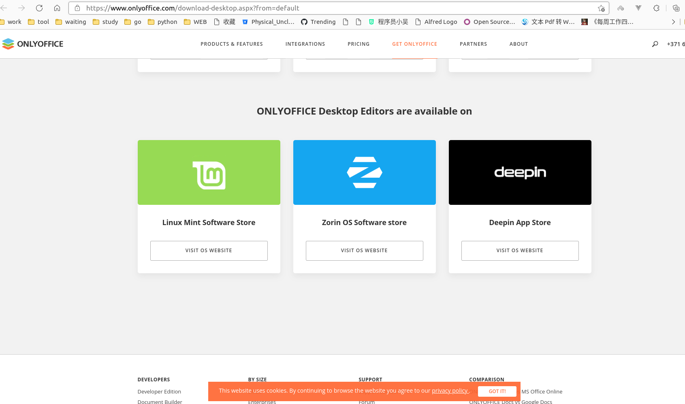
Task: Open Pricing menu item
Action: pos(359,44)
